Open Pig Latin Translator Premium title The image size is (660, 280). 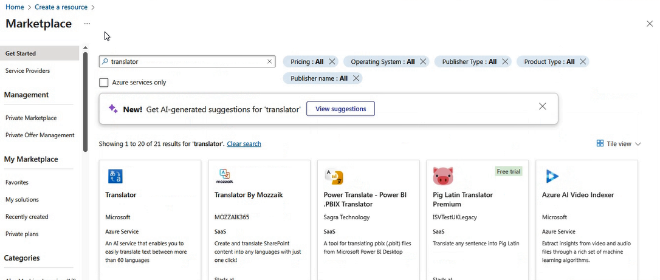[x=462, y=200]
